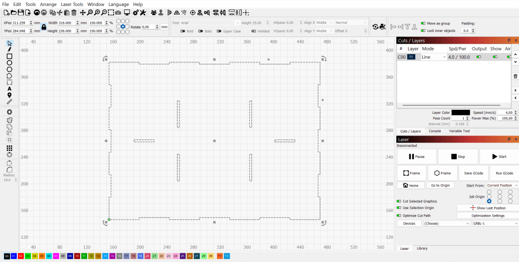Disable Cut Selected Graphics toggle
Image resolution: width=519 pixels, height=262 pixels.
(399, 201)
